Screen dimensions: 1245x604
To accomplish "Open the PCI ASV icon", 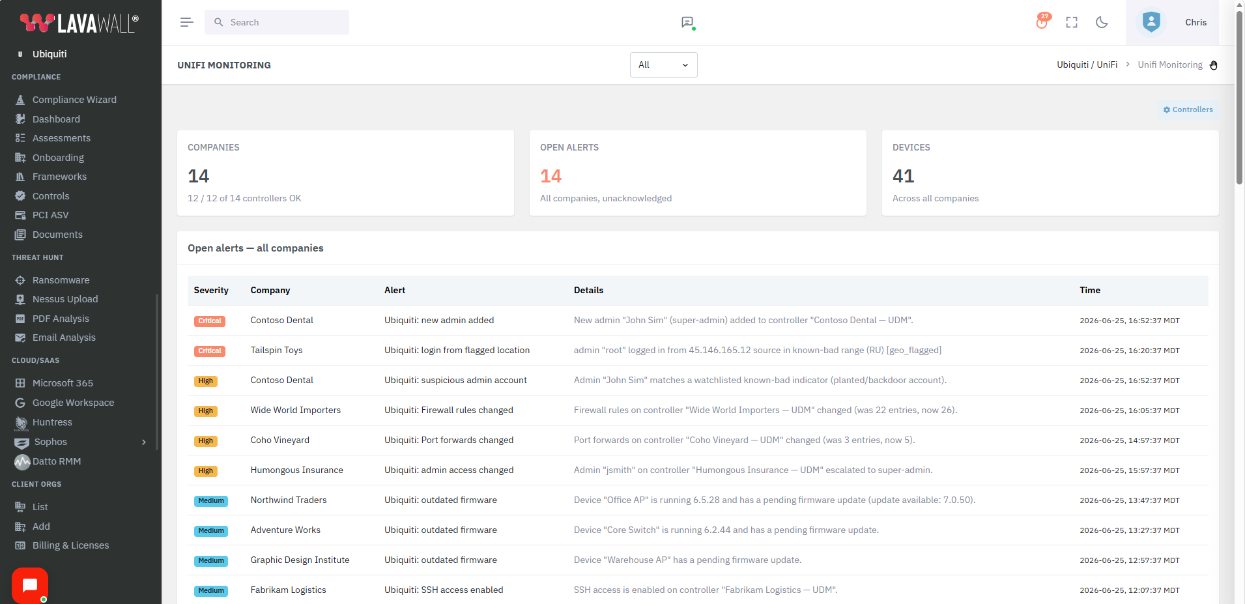I will pos(20,215).
